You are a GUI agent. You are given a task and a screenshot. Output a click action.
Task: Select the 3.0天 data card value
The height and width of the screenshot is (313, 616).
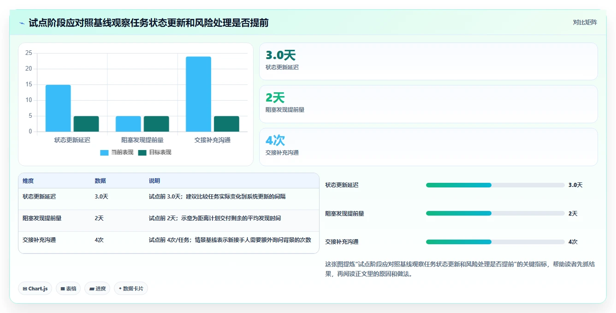[x=280, y=55]
